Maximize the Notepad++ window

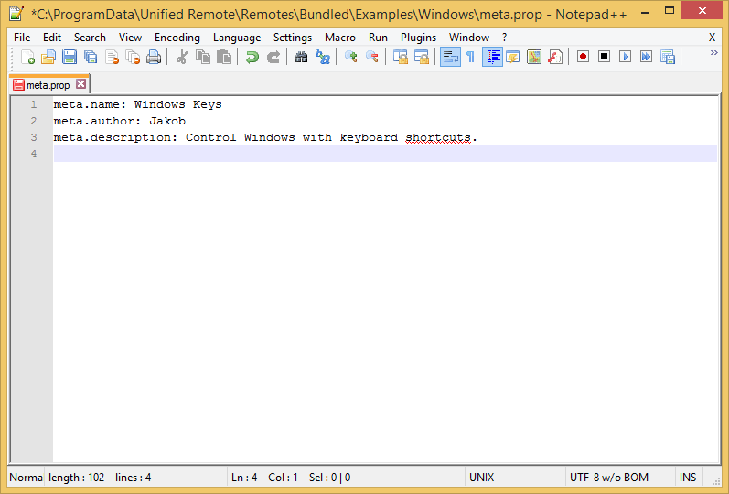(670, 11)
